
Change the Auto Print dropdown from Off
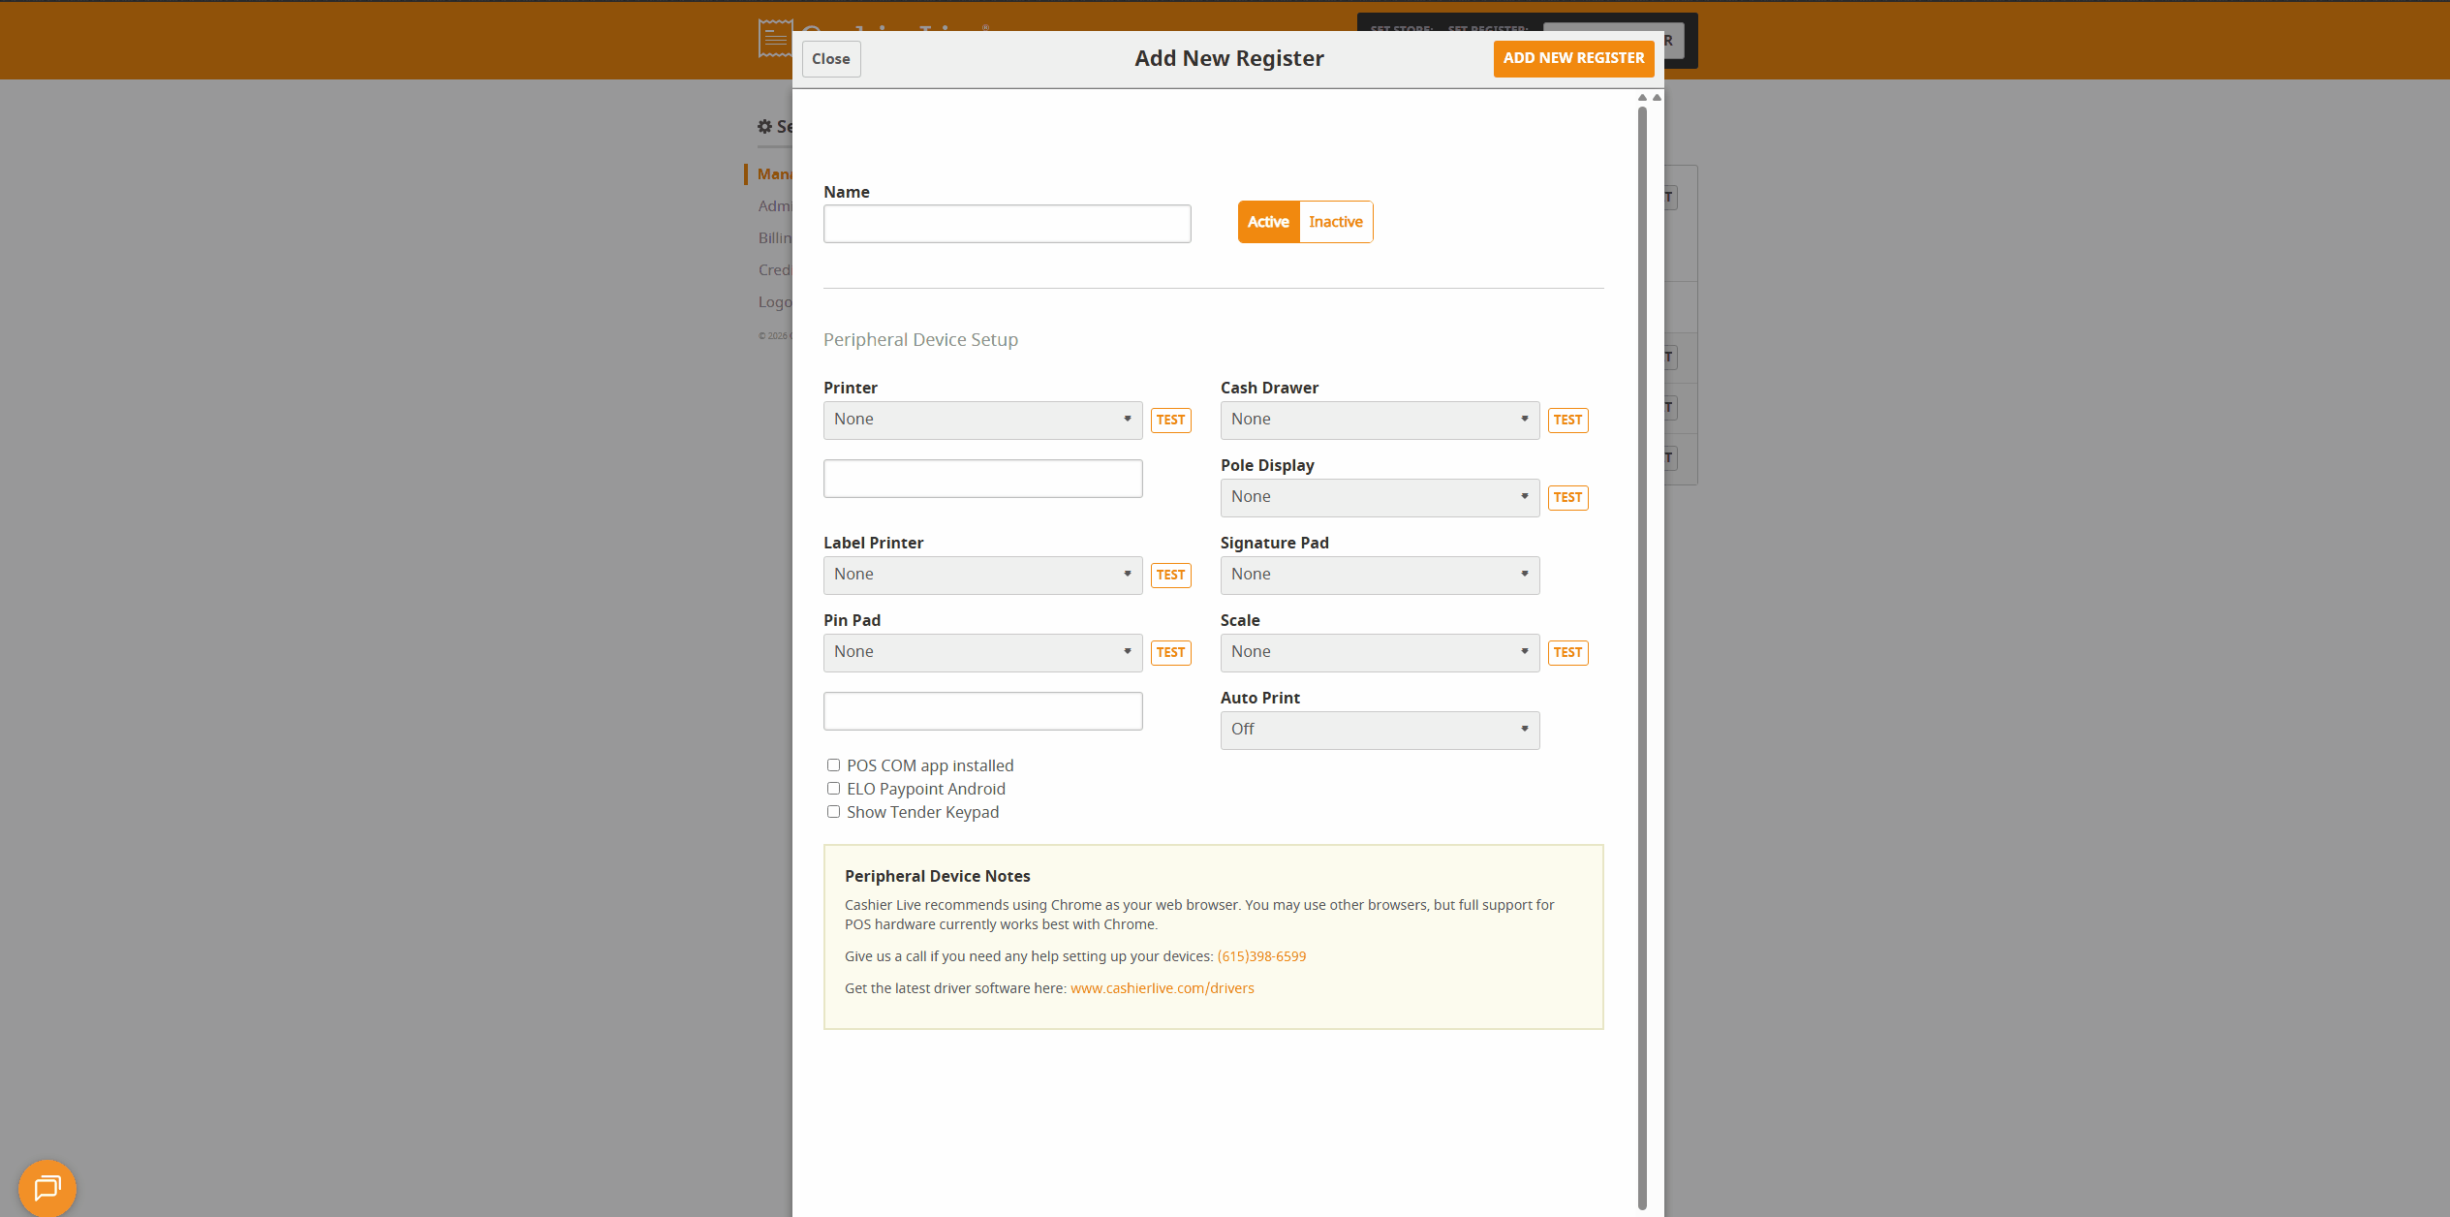1379,730
